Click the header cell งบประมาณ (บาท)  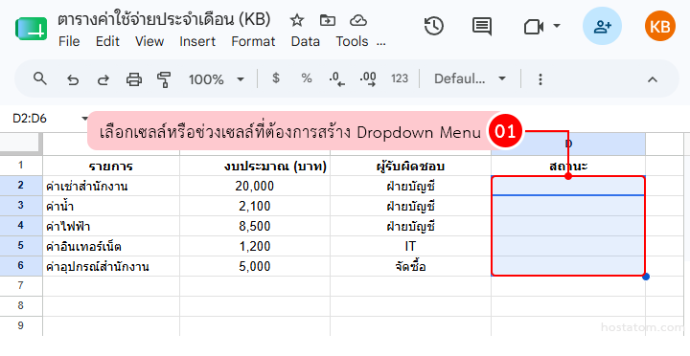pos(255,166)
